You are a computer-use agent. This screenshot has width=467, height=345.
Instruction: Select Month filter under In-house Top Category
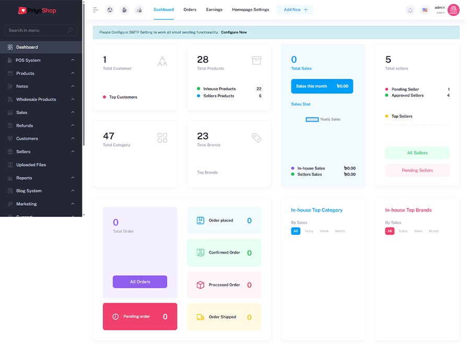(x=340, y=231)
